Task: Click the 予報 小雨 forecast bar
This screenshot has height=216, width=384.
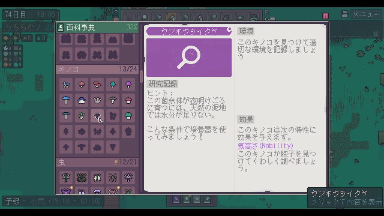Action: pos(53,201)
